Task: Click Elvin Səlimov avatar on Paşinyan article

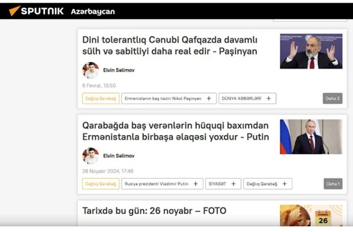Action: click(x=91, y=70)
